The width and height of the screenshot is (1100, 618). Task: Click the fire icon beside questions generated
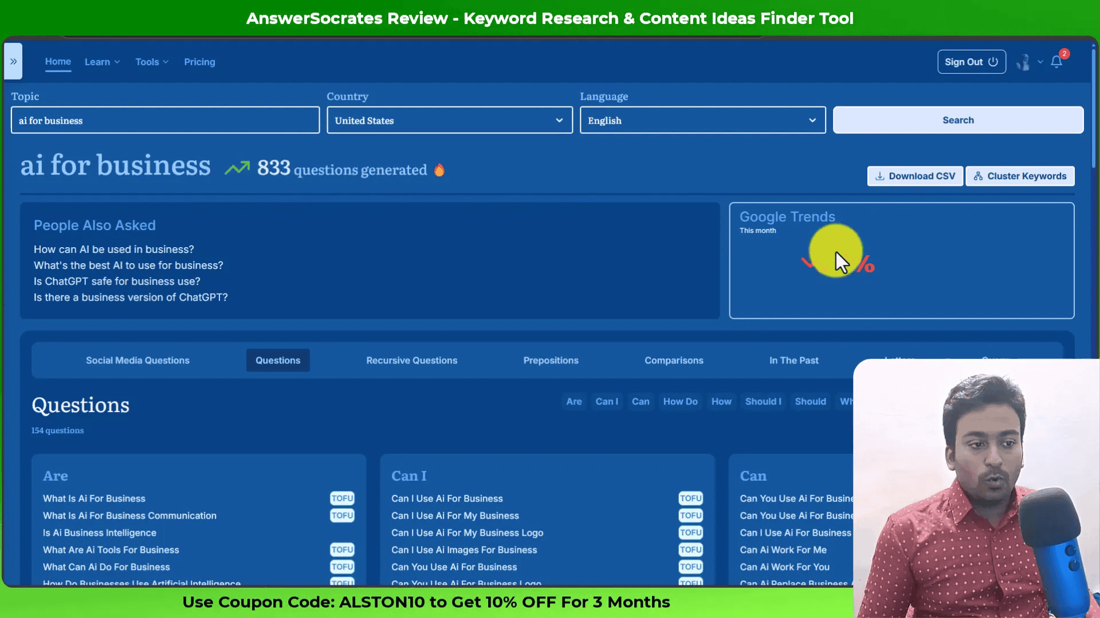click(439, 170)
